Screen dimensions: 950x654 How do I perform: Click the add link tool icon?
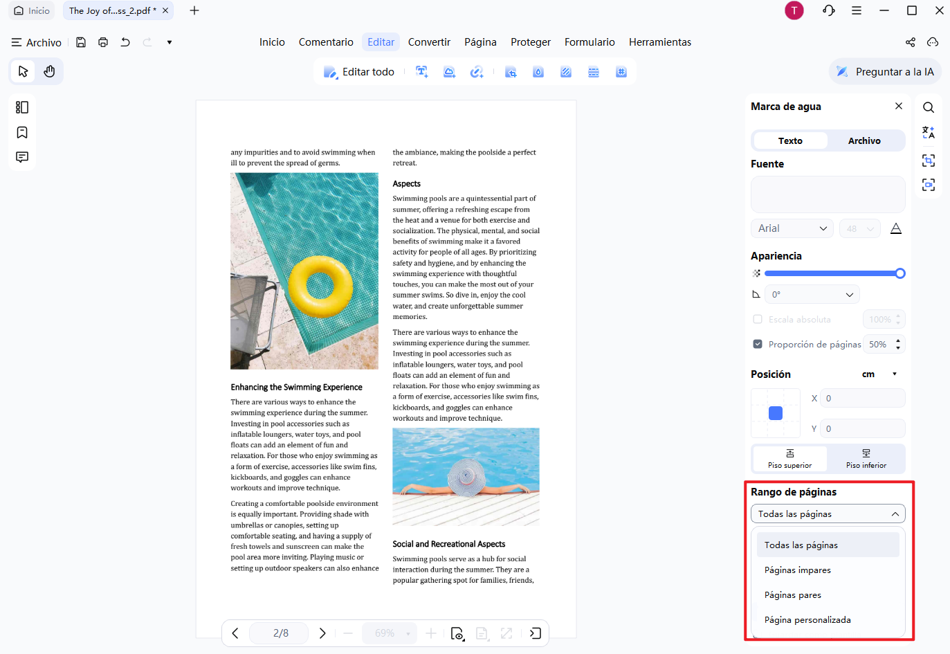click(x=477, y=72)
